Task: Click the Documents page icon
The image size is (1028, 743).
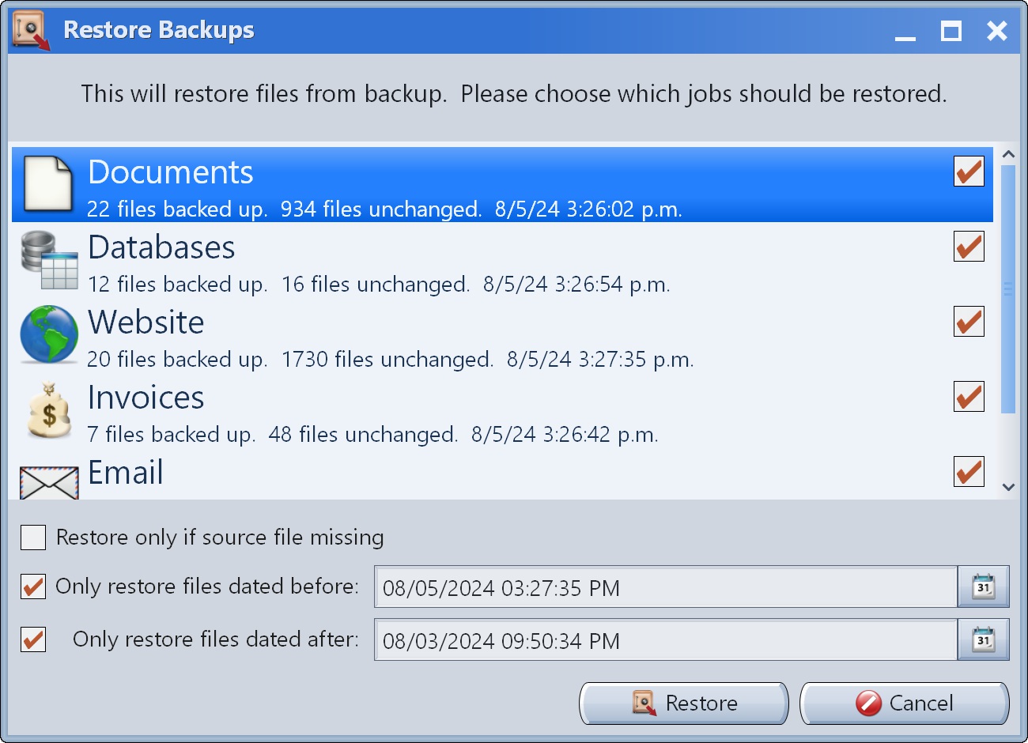Action: (48, 184)
